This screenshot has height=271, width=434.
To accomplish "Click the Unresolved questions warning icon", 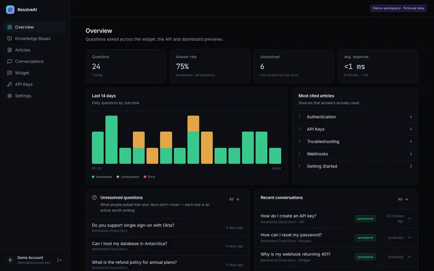I will coord(94,197).
